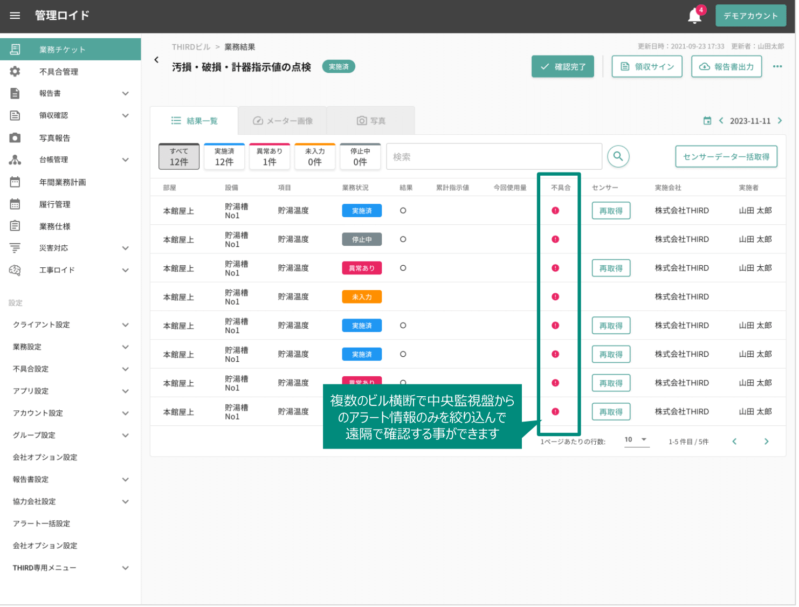
Task: Click THIRDビル breadcrumb link
Action: coord(191,47)
